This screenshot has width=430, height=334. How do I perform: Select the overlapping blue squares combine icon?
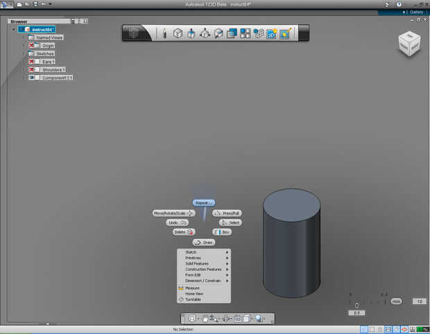pyautogui.click(x=232, y=33)
